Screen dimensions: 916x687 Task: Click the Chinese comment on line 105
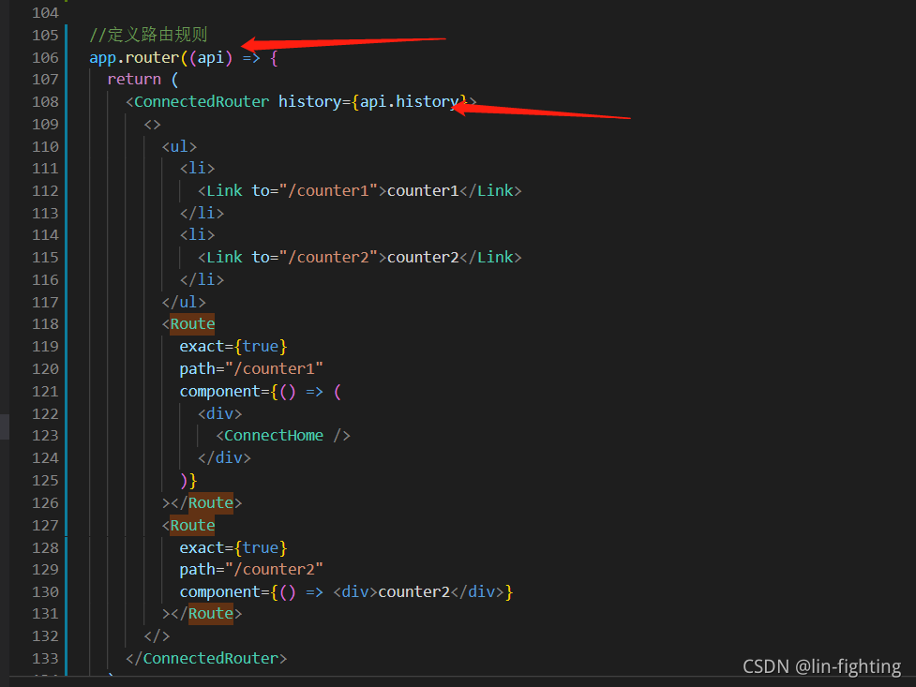point(148,35)
